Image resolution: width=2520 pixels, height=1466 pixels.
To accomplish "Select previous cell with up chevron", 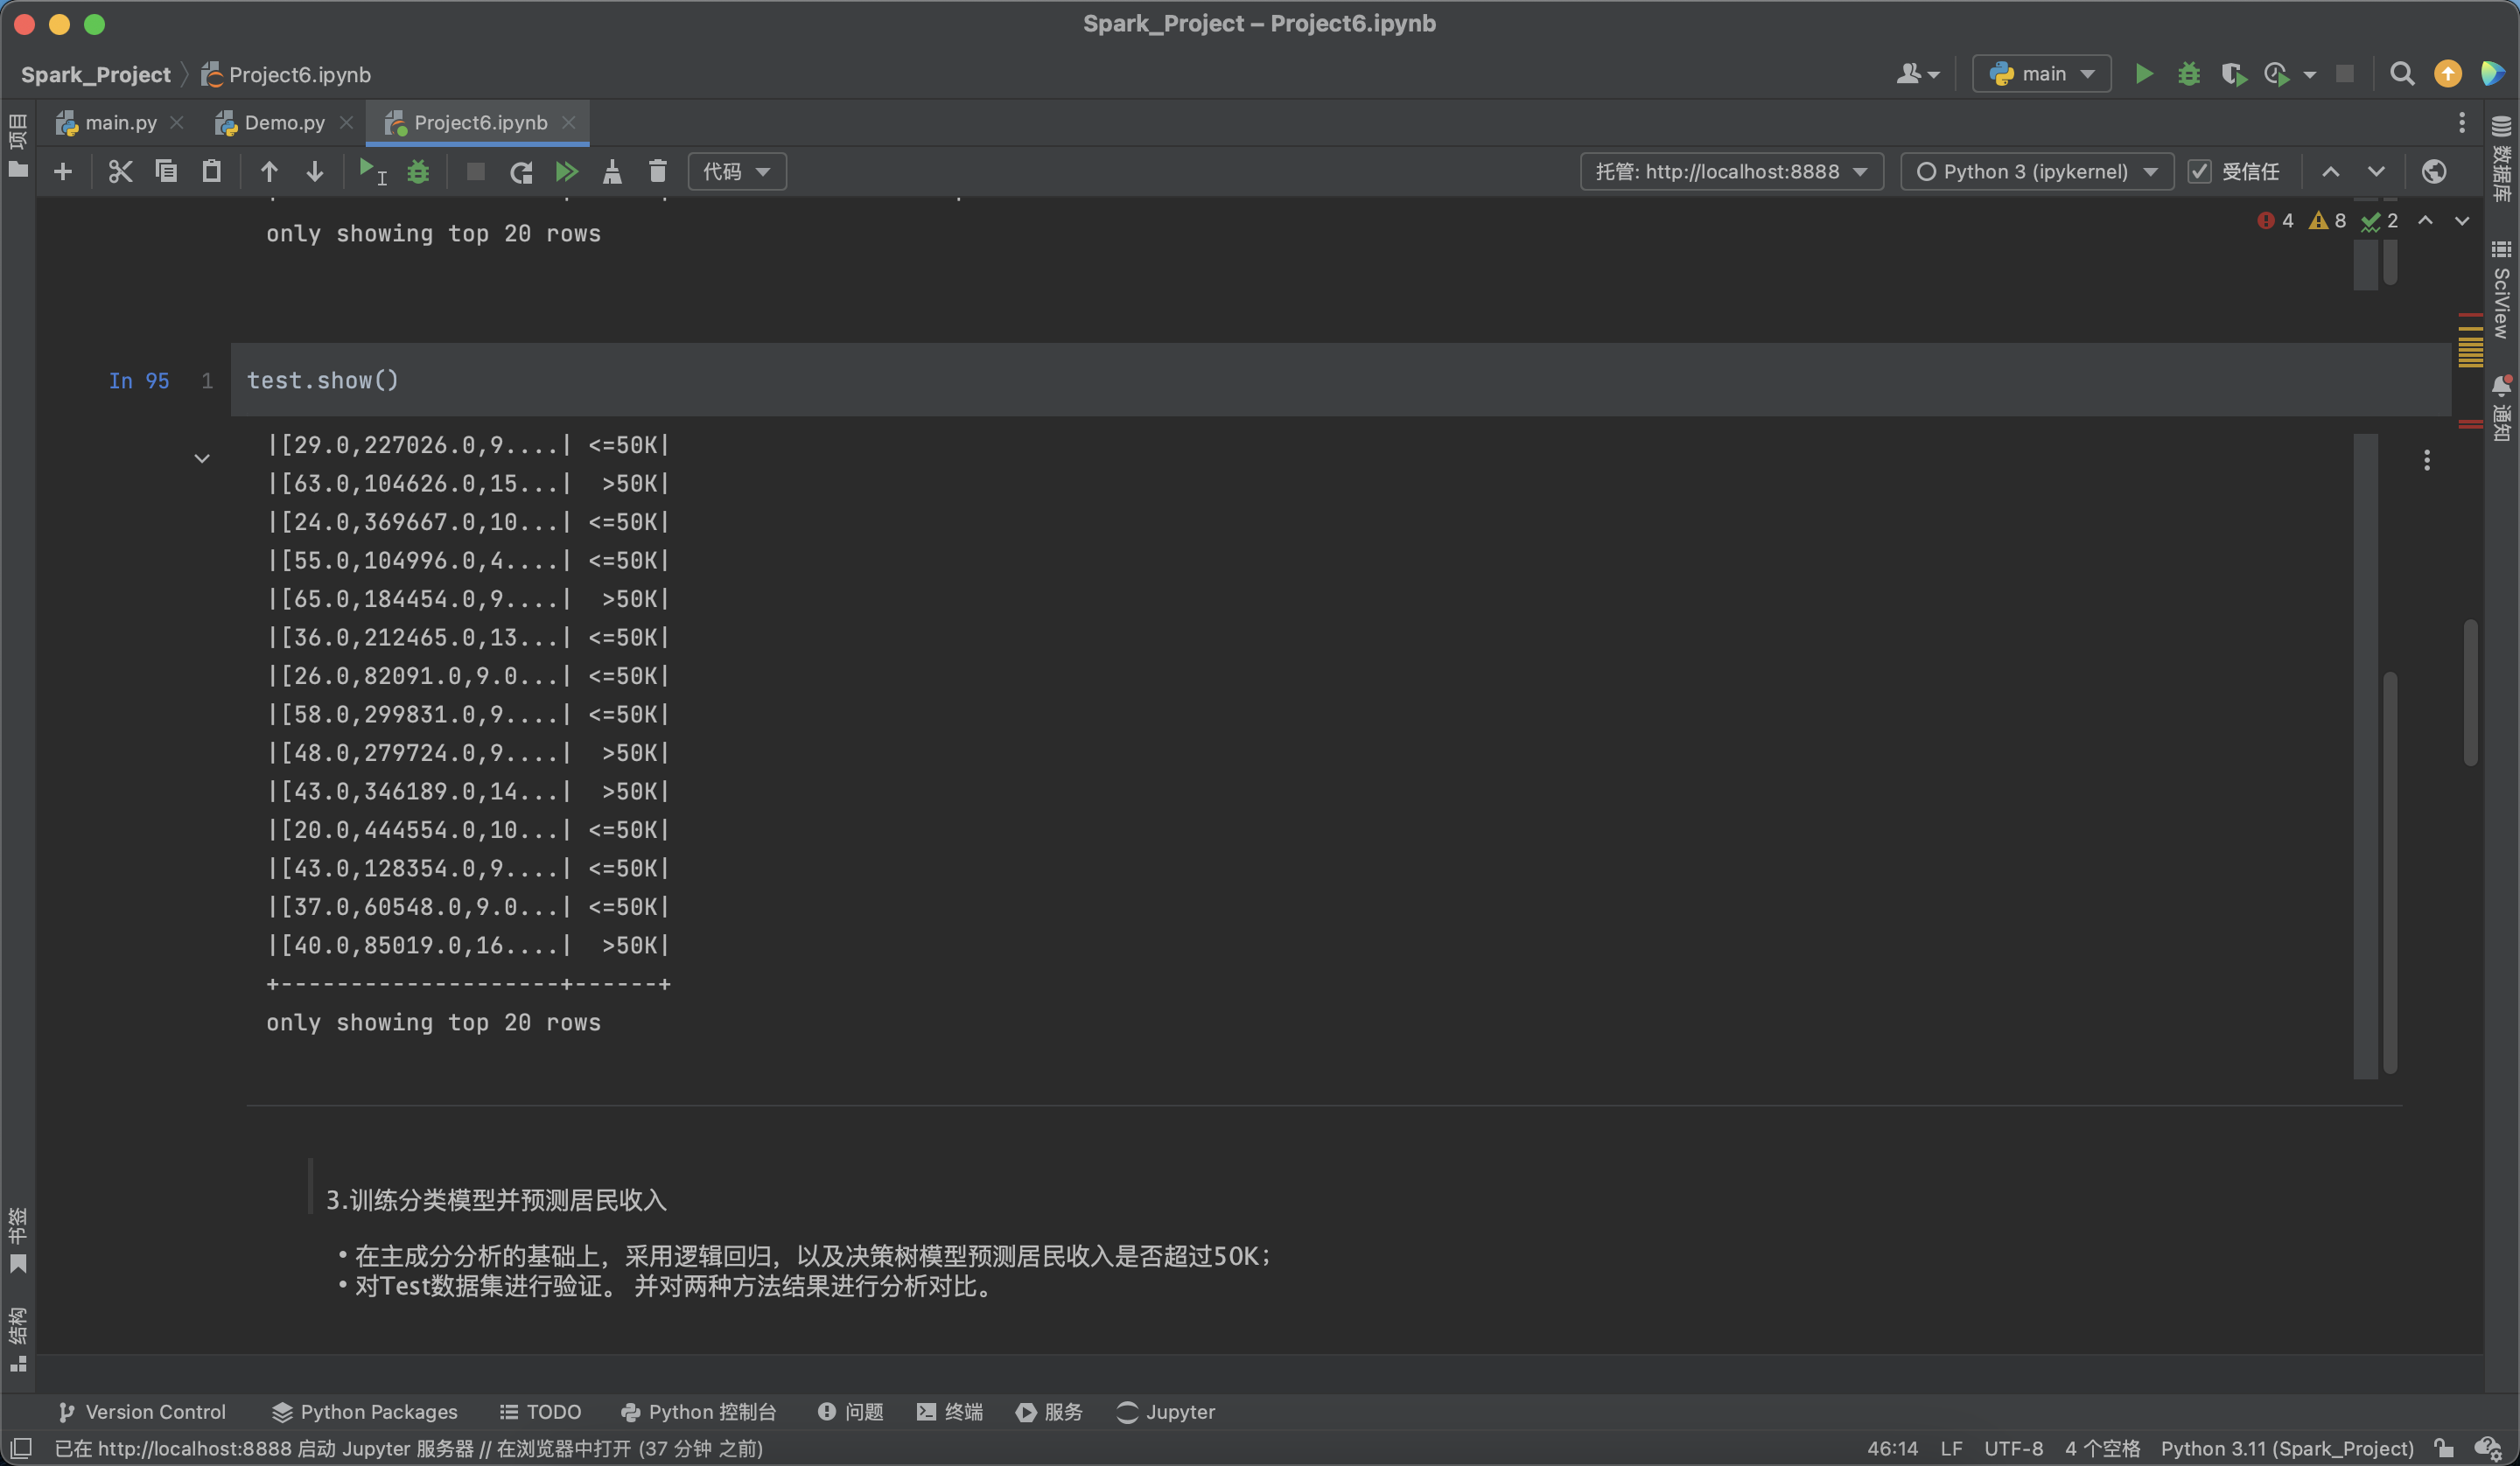I will pos(2331,172).
